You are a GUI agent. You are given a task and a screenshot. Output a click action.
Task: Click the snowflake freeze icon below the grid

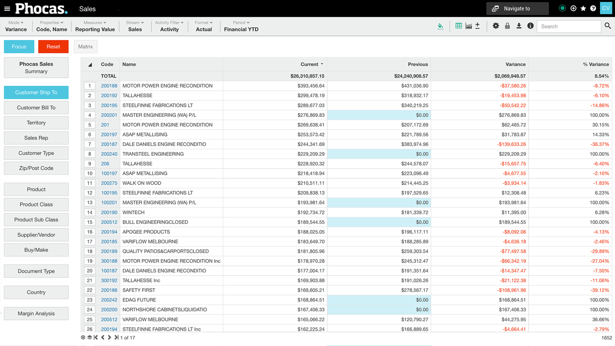pos(82,337)
